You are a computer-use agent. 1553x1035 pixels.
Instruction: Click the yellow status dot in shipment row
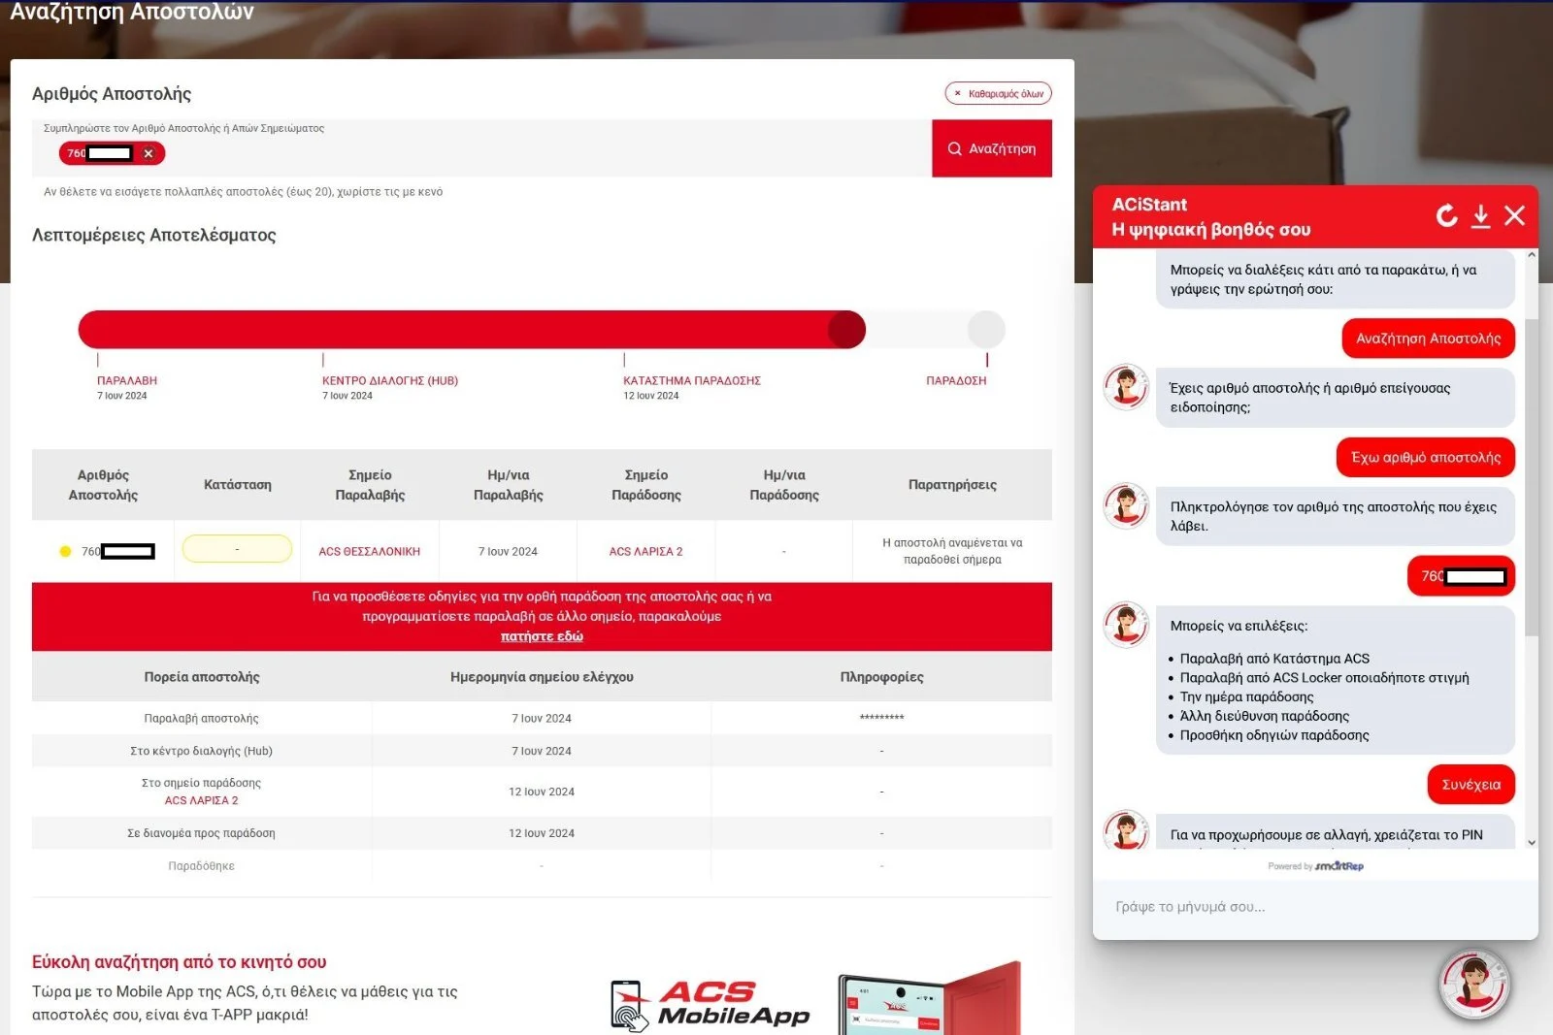(65, 552)
